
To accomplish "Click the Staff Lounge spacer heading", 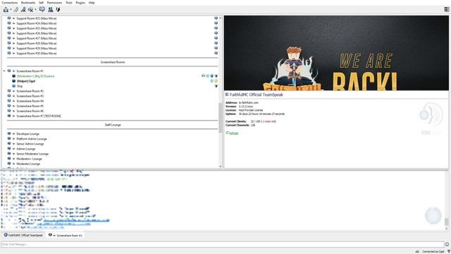I will tap(113, 125).
